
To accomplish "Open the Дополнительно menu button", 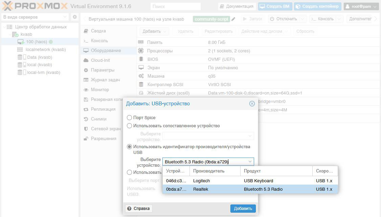I will 360,19.
